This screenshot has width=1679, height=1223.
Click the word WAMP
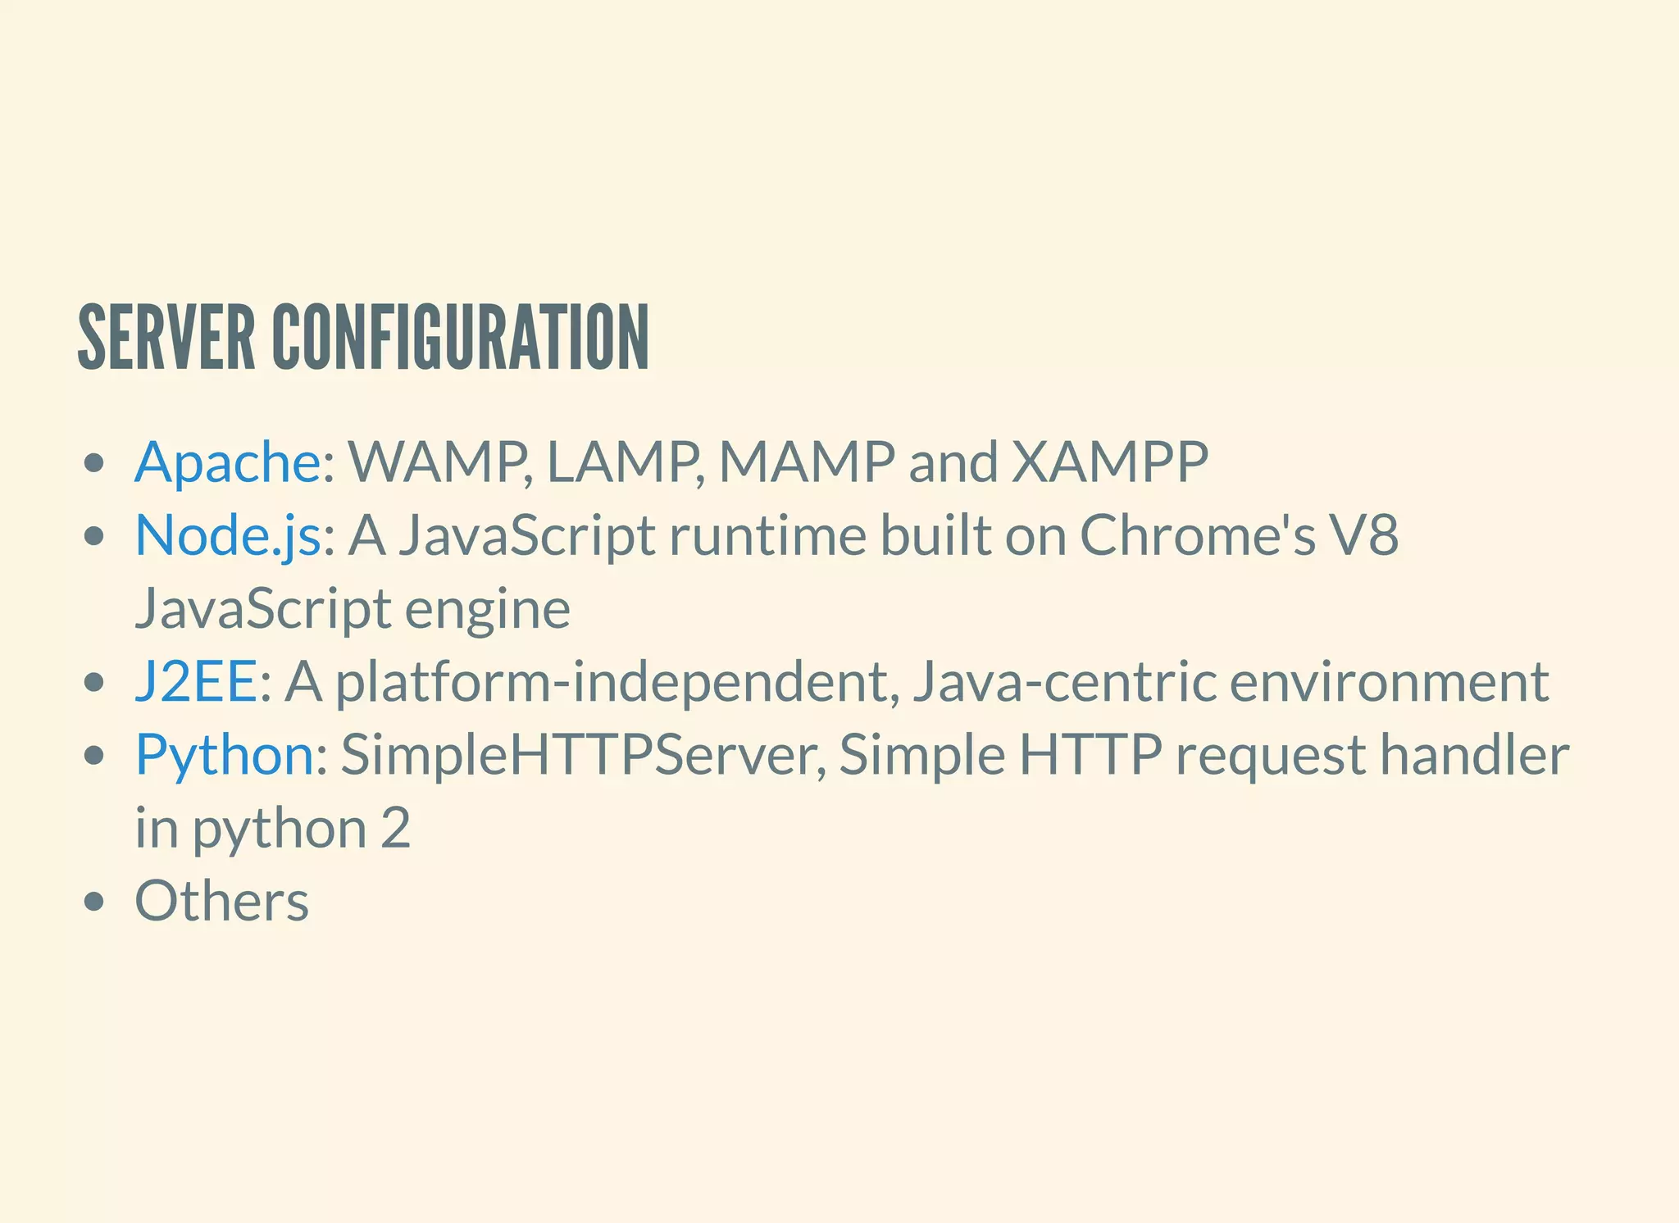pyautogui.click(x=440, y=463)
